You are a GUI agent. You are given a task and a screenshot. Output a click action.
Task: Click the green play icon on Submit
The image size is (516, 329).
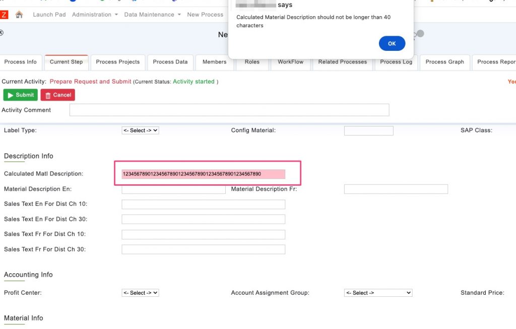click(11, 95)
